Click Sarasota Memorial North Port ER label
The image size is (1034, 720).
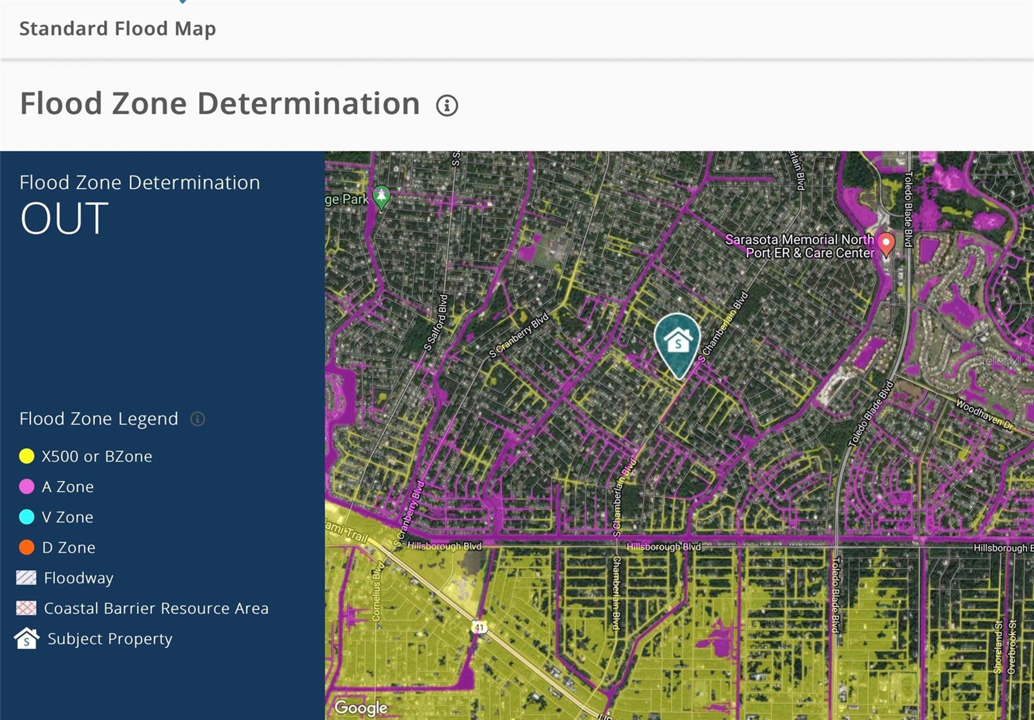(800, 246)
